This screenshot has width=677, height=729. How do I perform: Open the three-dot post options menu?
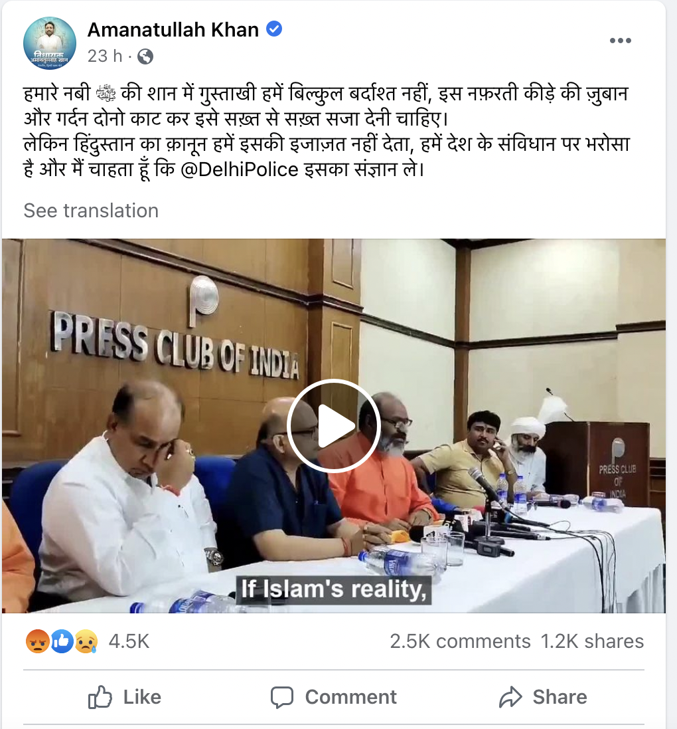(x=620, y=41)
